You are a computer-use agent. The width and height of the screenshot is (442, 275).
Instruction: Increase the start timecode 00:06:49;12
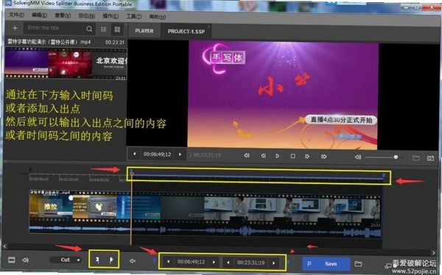click(214, 262)
